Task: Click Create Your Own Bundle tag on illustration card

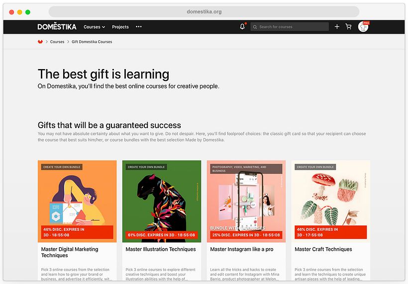Action: click(146, 167)
